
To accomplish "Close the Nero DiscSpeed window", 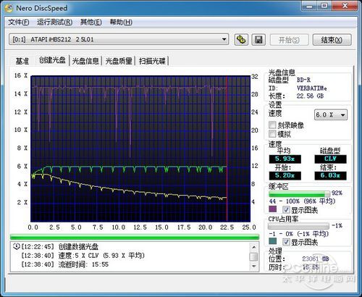I will point(345,6).
